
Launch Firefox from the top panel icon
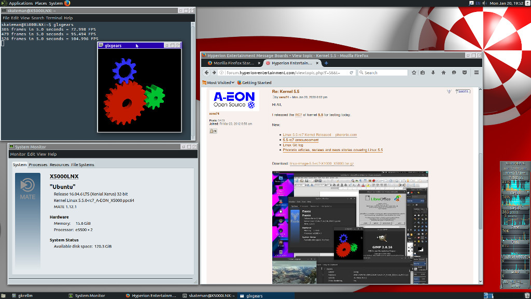click(x=67, y=3)
